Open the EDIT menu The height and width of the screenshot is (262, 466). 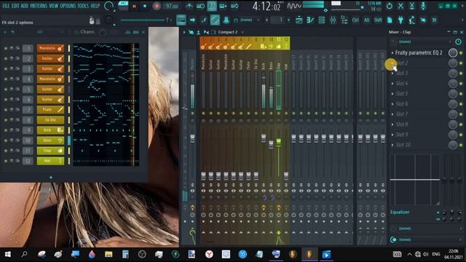15,6
